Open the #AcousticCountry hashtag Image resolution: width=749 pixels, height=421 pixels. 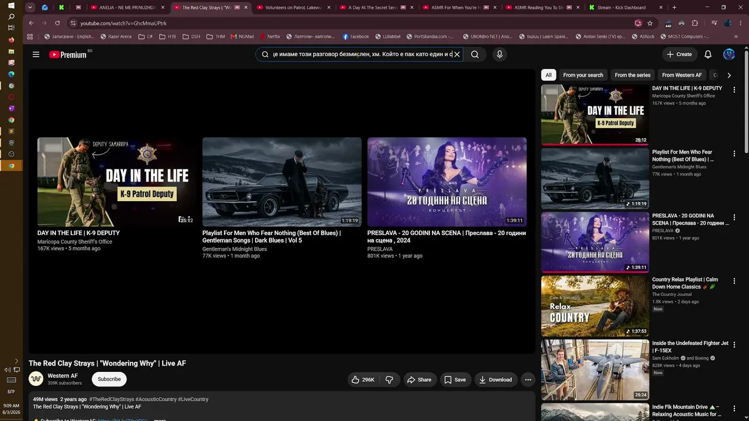tap(156, 399)
